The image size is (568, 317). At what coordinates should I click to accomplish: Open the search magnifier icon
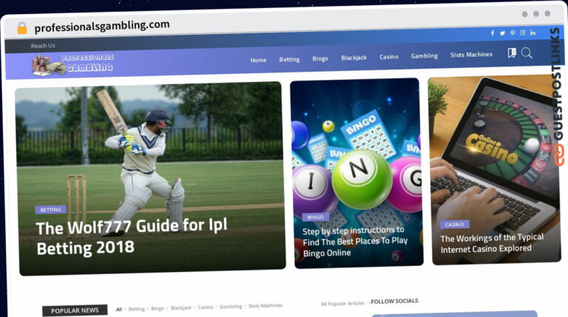527,53
